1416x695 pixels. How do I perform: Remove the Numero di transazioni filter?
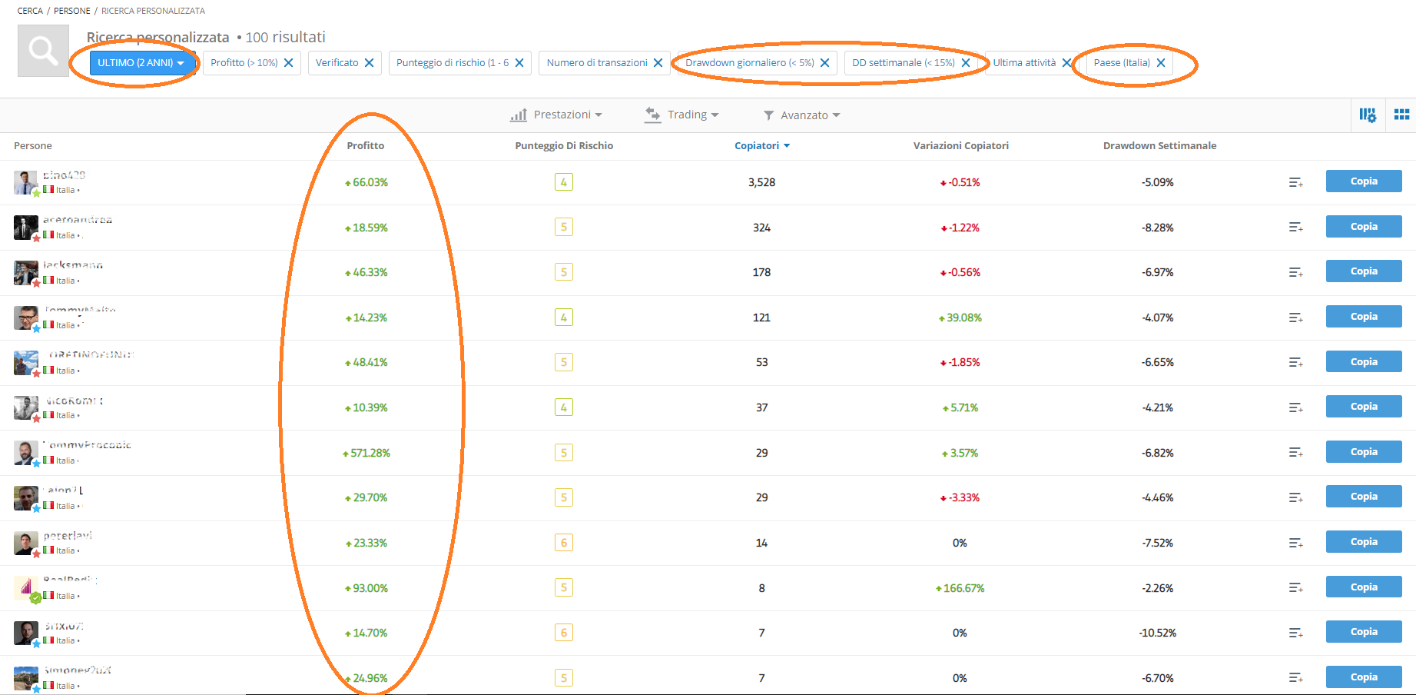[658, 63]
